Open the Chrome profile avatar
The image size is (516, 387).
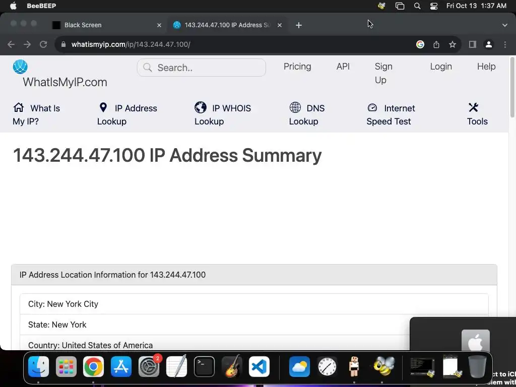click(489, 44)
